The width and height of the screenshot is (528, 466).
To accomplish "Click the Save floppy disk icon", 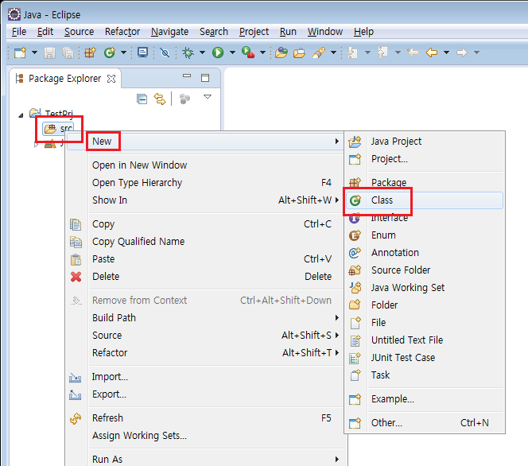I will (x=49, y=52).
